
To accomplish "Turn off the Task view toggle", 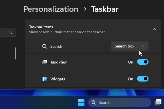I will pyautogui.click(x=143, y=62).
